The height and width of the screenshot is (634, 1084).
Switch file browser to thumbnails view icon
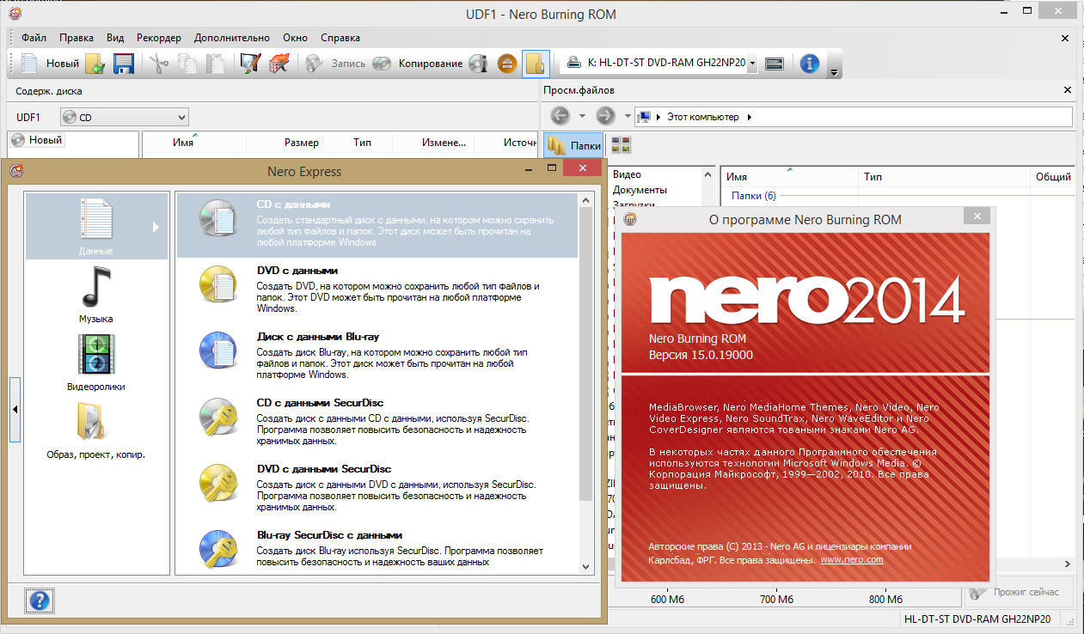click(621, 144)
